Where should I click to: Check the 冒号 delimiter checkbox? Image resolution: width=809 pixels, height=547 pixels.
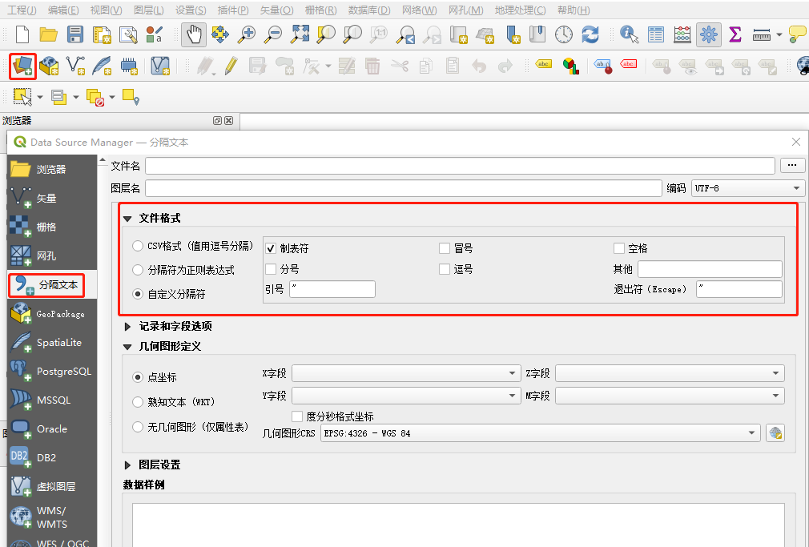coord(445,248)
